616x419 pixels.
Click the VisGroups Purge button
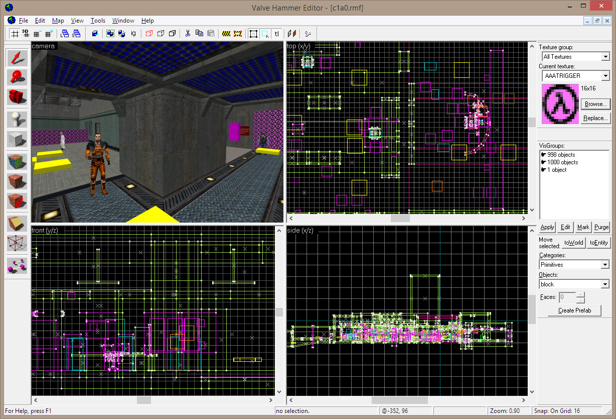click(601, 227)
